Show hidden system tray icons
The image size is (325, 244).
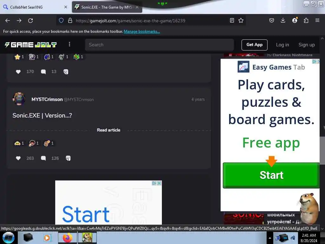tap(270, 238)
